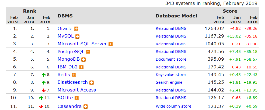Click the -10.55 change in IBM Db2 row
The height and width of the screenshot is (110, 265).
tap(251, 67)
